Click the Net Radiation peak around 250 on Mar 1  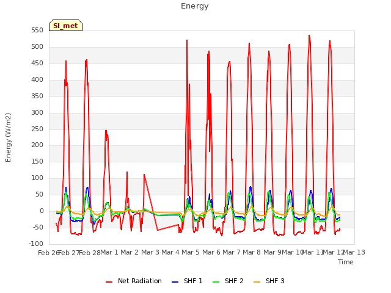click(106, 131)
